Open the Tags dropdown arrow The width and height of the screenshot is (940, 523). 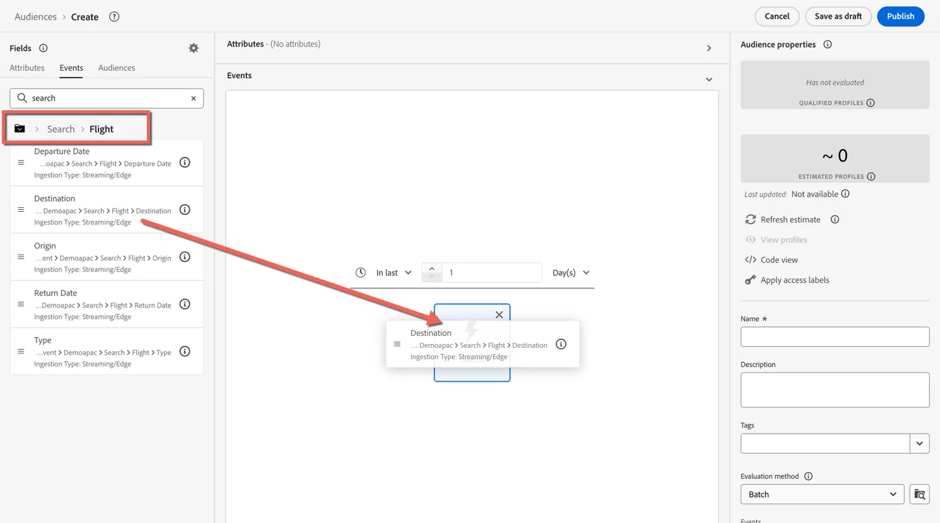click(x=920, y=444)
